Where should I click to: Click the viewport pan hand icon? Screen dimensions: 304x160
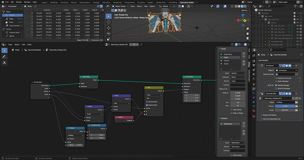(x=248, y=33)
